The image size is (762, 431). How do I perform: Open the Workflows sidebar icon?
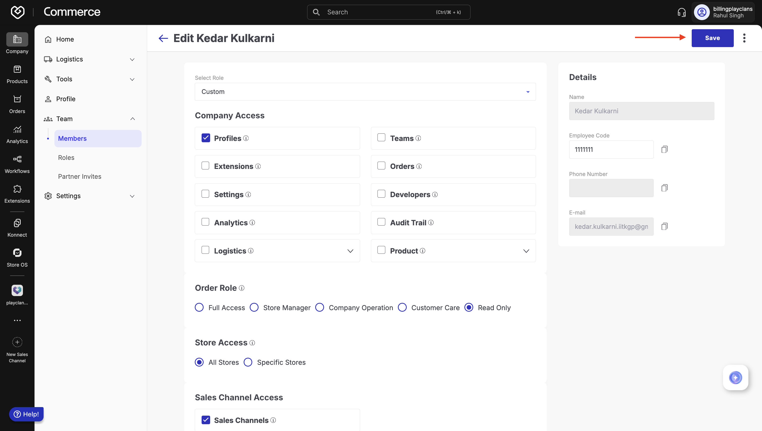point(17,164)
